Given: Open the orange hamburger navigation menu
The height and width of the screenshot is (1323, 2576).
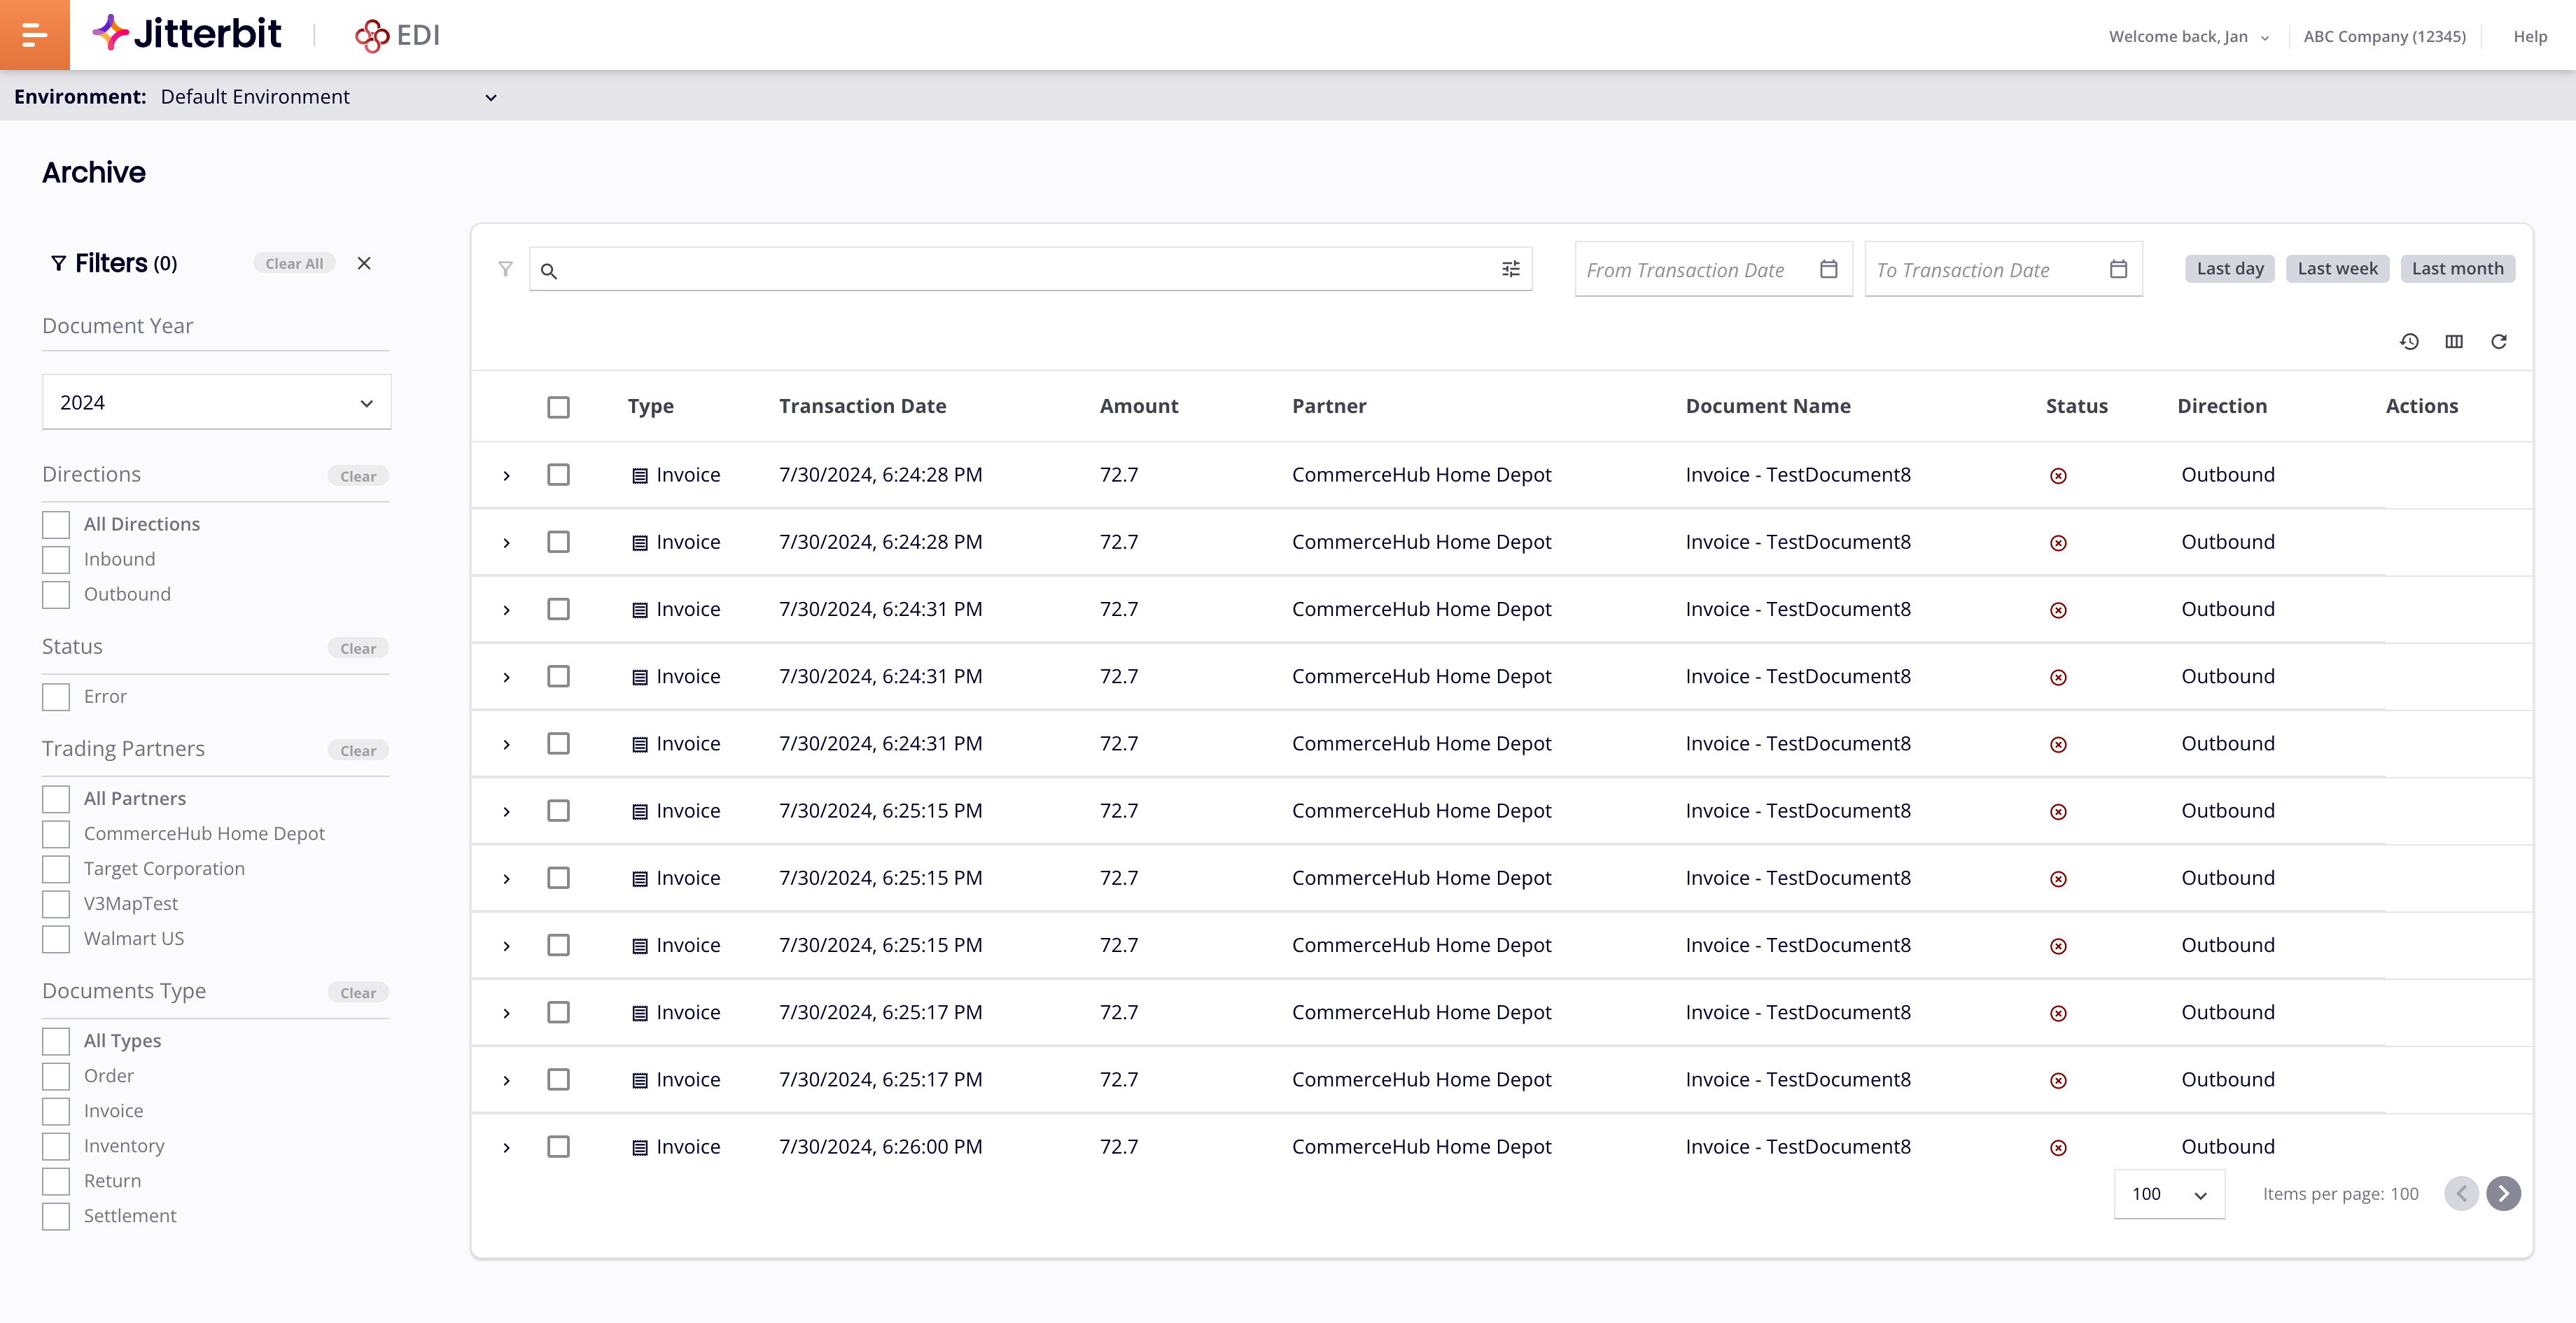Looking at the screenshot, I should coord(35,35).
